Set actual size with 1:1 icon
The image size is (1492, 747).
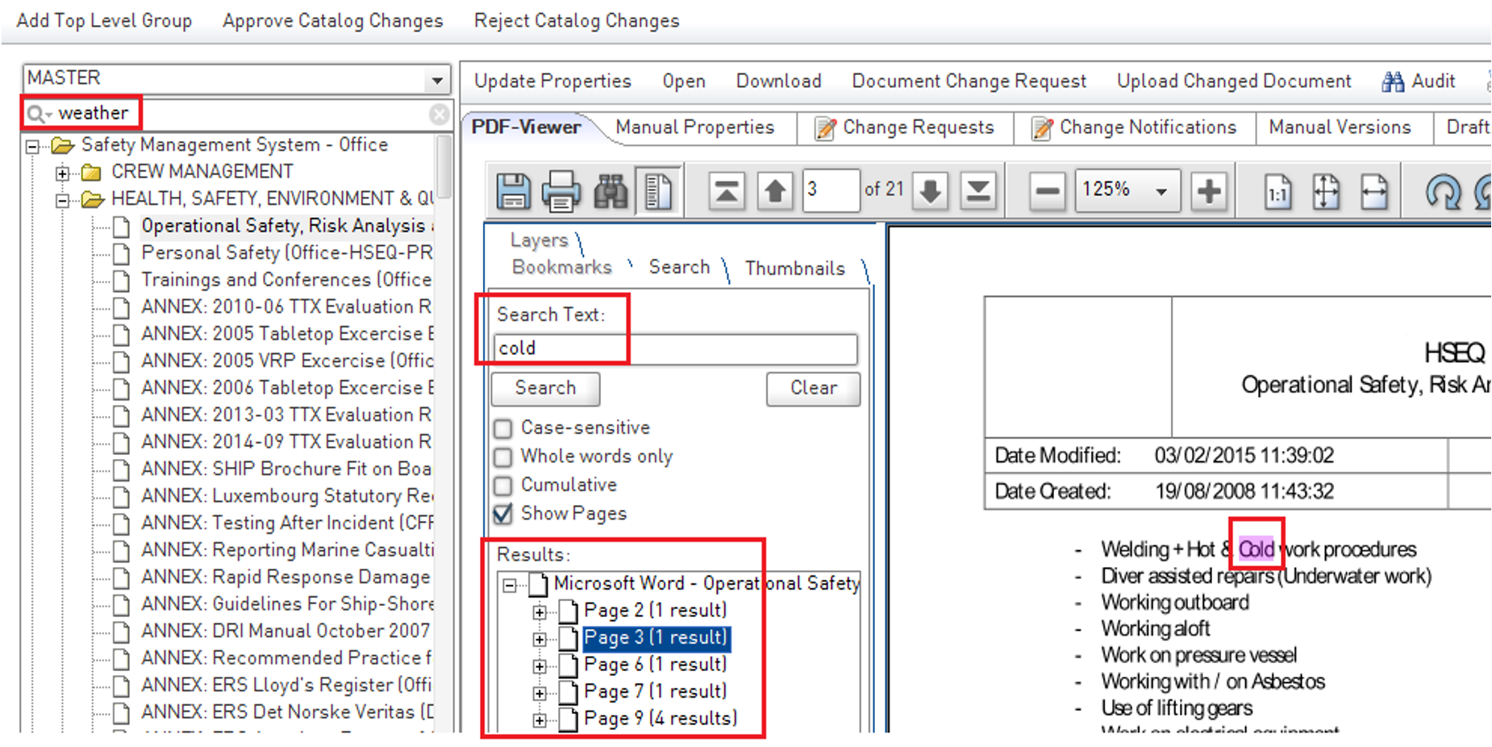tap(1277, 191)
